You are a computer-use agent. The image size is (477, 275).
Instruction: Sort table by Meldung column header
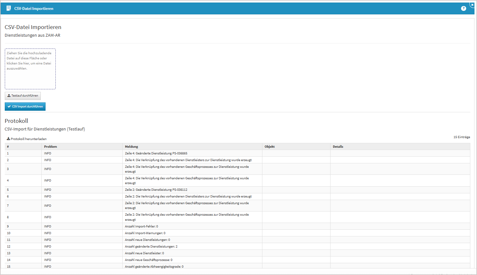131,147
